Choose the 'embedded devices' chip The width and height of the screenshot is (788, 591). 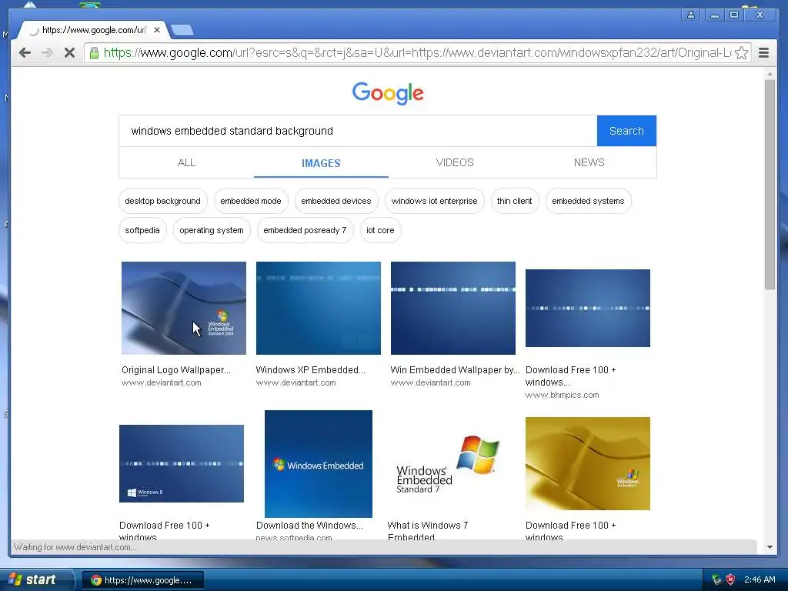click(336, 201)
